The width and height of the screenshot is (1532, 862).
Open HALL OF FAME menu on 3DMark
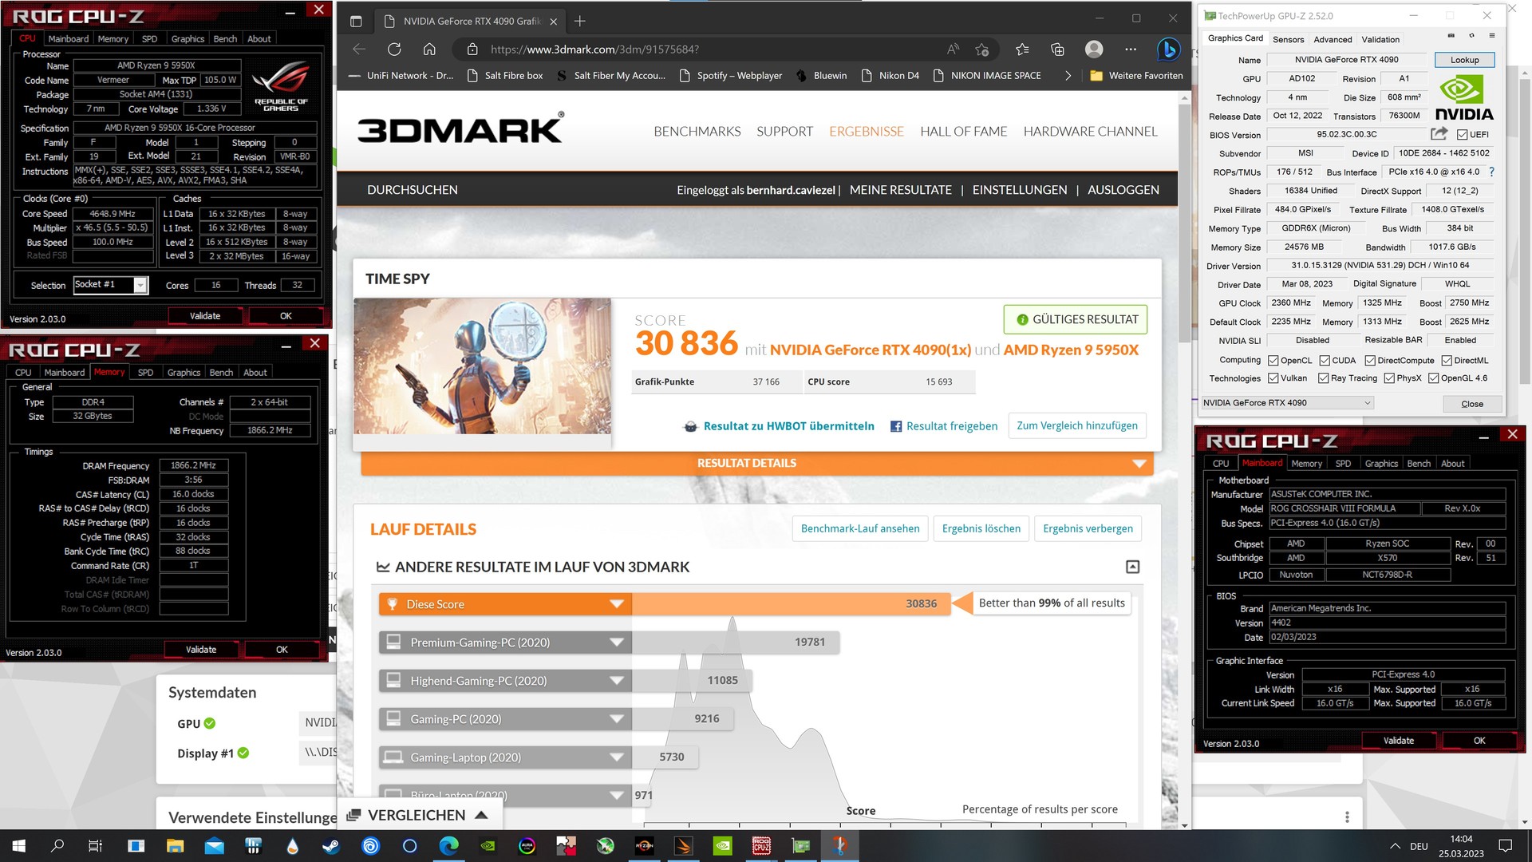coord(963,131)
